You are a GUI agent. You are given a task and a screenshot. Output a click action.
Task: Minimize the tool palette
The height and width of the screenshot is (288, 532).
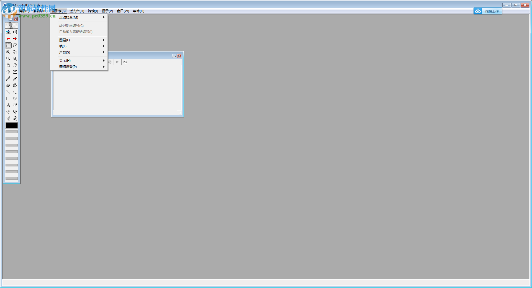tap(11, 19)
